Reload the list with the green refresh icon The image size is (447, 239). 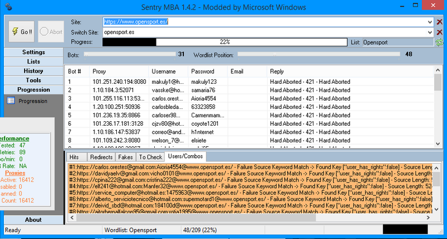(x=439, y=42)
